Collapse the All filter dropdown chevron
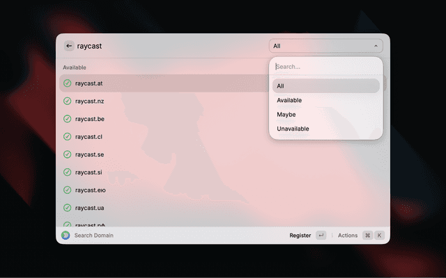This screenshot has height=278, width=446. [376, 46]
